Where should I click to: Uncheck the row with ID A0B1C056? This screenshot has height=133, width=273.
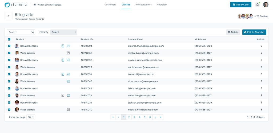9,53
